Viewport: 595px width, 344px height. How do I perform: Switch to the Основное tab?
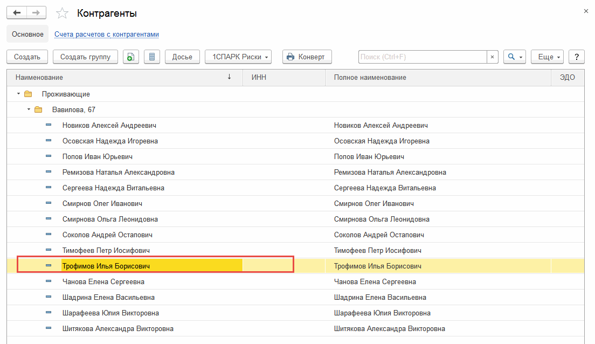coord(27,34)
